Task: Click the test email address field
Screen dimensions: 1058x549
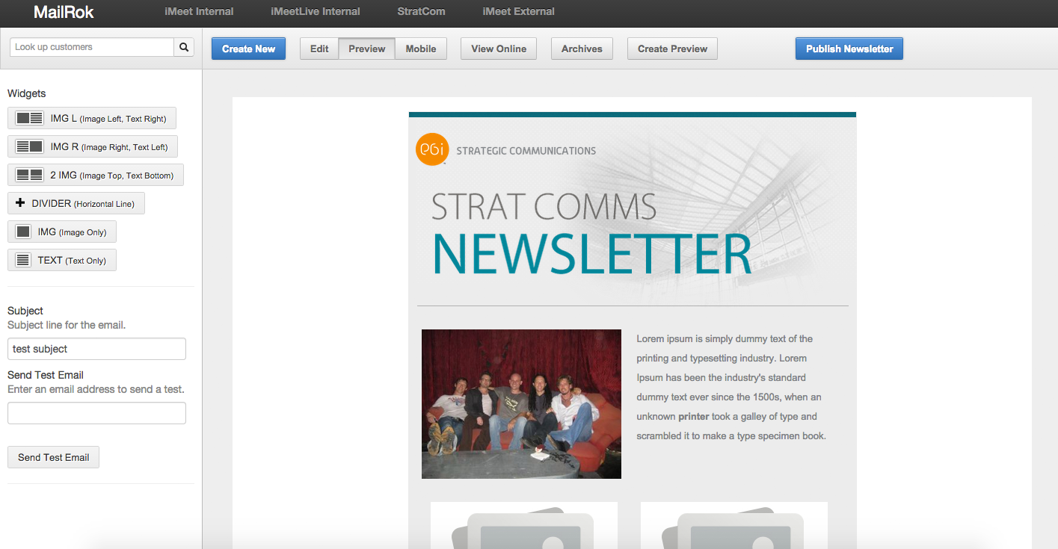Action: point(96,413)
